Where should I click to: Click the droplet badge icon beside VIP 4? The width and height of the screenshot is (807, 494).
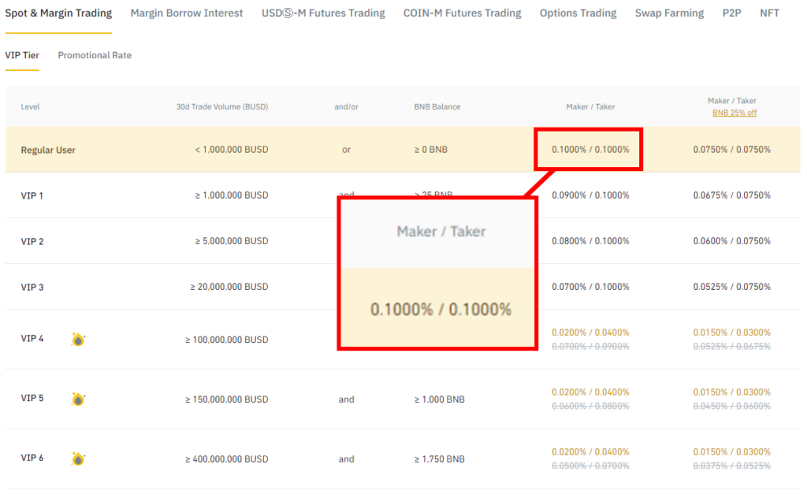pyautogui.click(x=78, y=339)
